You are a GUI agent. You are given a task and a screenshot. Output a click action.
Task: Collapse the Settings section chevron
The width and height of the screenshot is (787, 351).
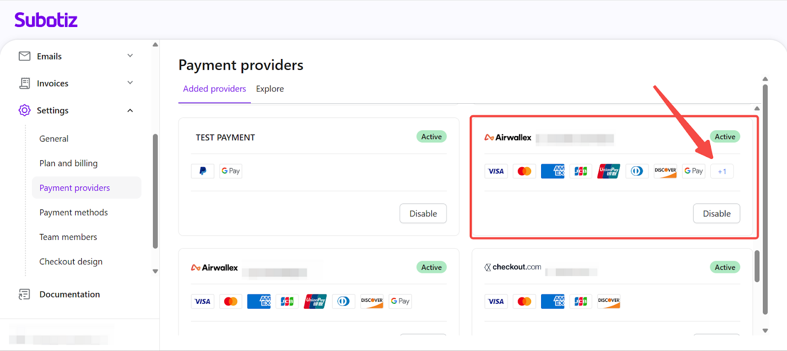[130, 110]
